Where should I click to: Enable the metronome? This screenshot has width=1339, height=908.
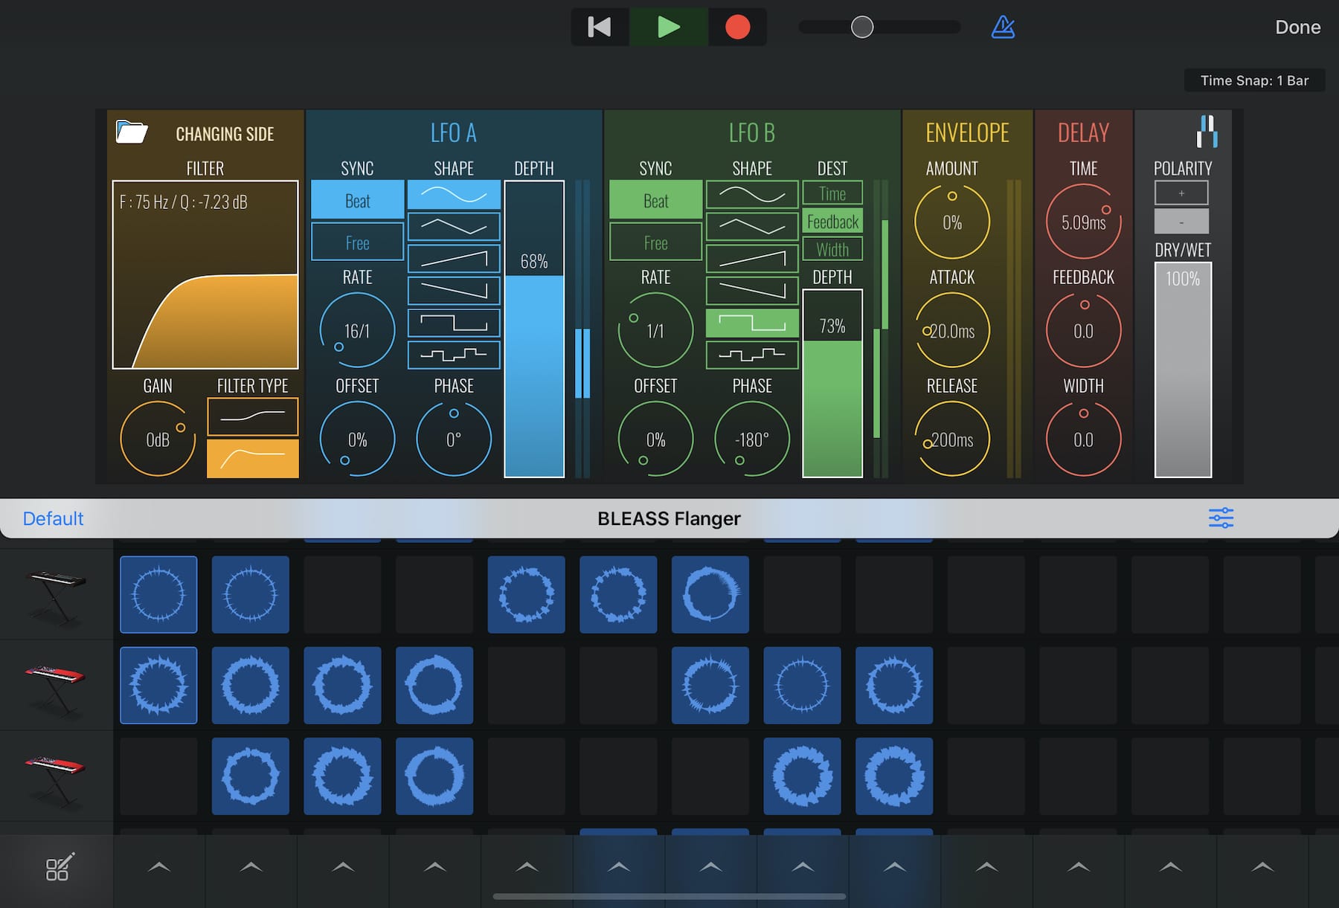coord(1004,27)
